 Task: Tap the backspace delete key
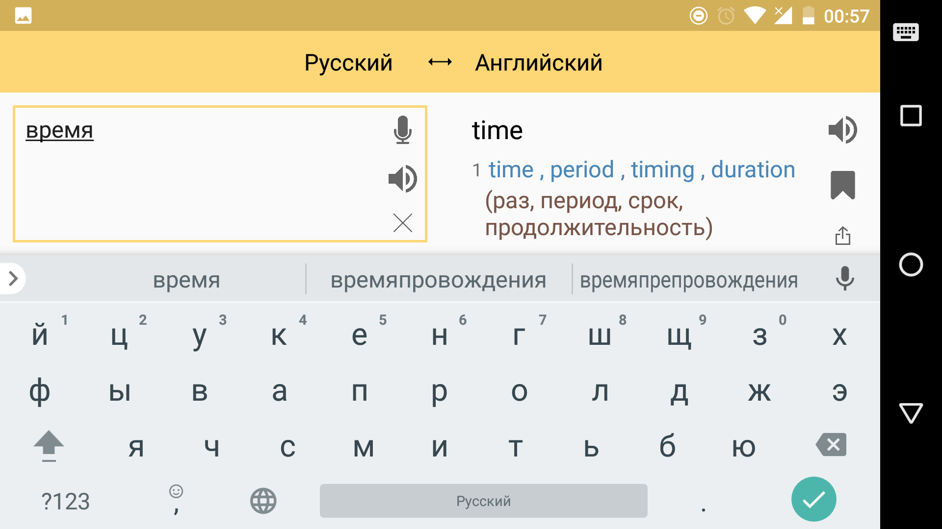click(831, 445)
